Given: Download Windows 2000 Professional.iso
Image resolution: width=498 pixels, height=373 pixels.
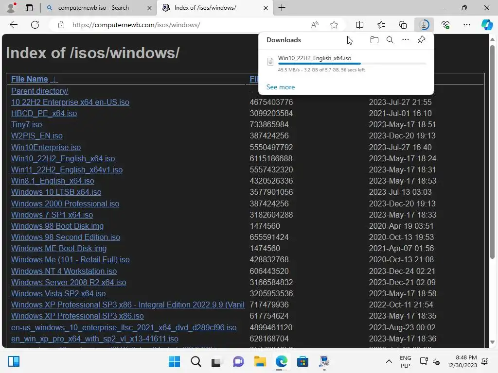Looking at the screenshot, I should pos(65,203).
